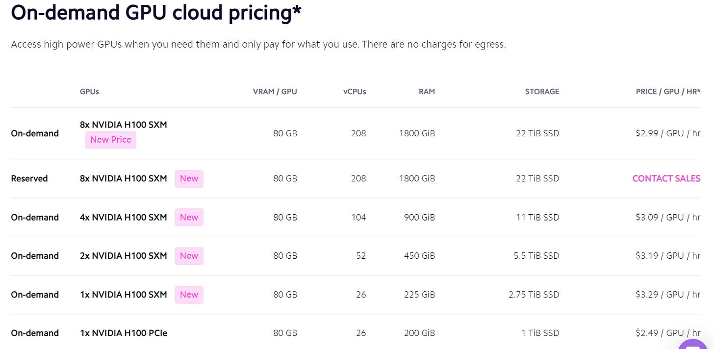This screenshot has height=349, width=714.
Task: Click the 2.75 TiB SSD storage value
Action: click(534, 295)
